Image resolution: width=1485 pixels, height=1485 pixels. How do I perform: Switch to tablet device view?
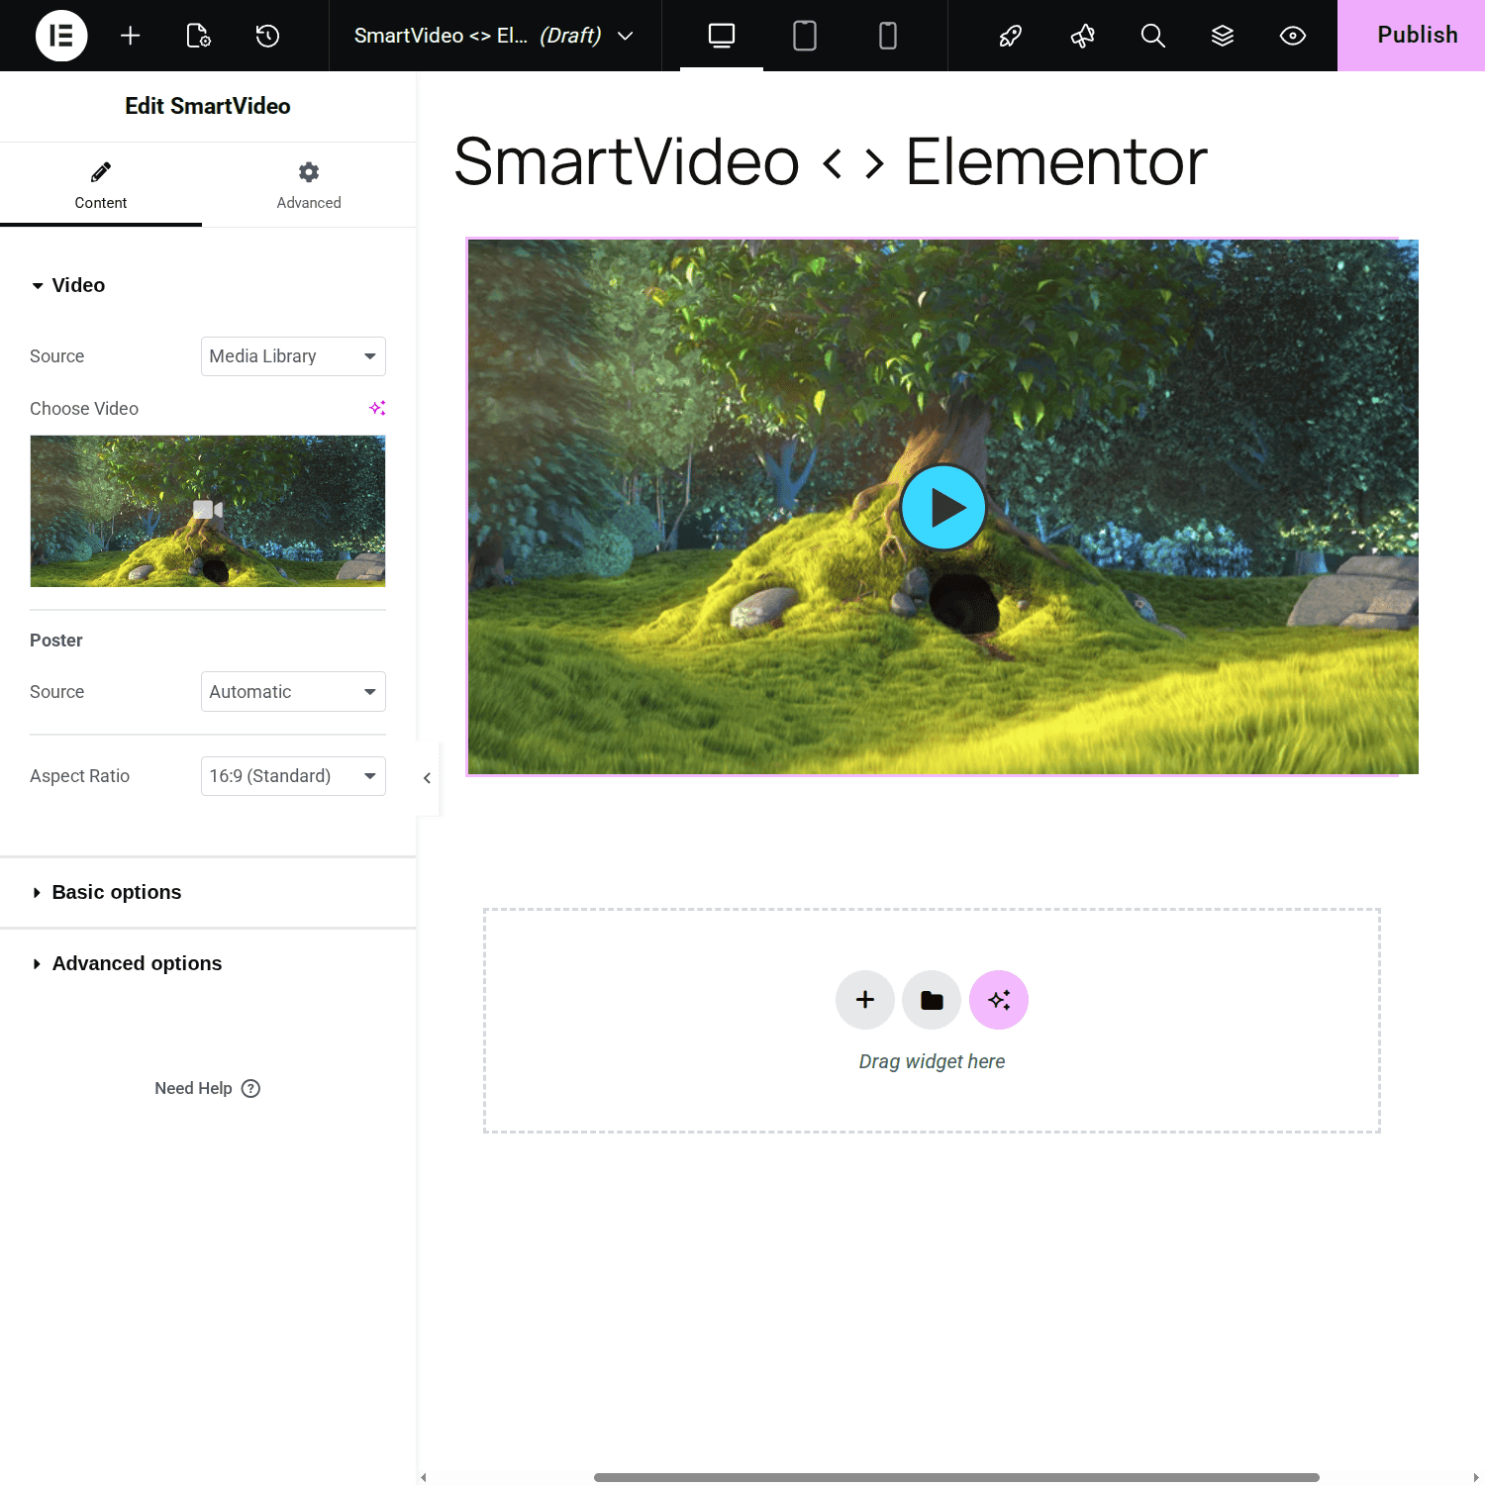pos(805,36)
